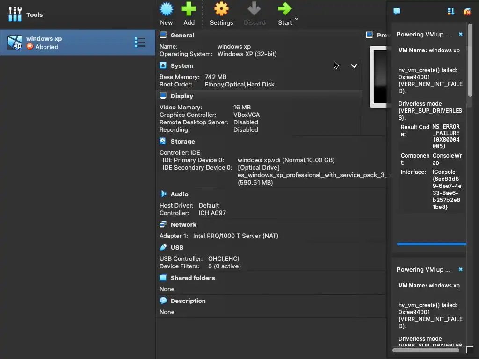The width and height of the screenshot is (479, 359).
Task: Click the General section icon
Action: click(x=163, y=35)
